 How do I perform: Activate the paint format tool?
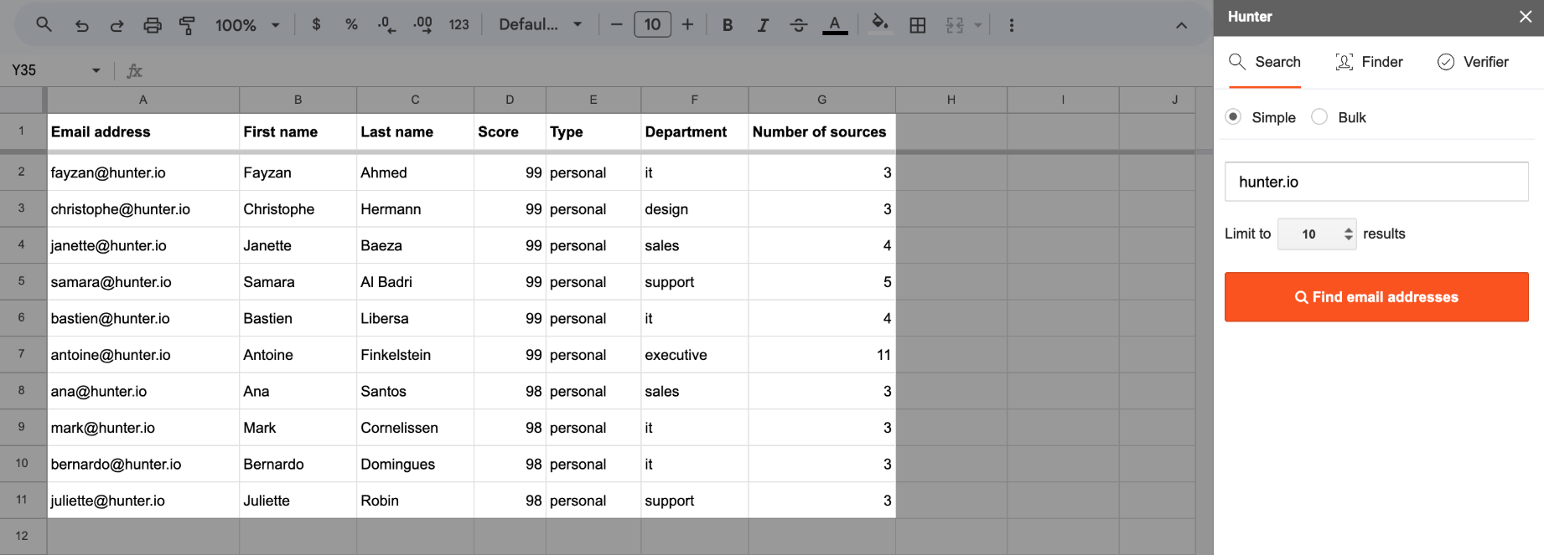click(x=187, y=25)
